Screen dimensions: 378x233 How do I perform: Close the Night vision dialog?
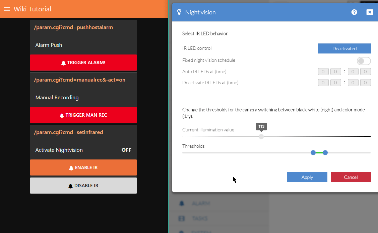(x=370, y=12)
